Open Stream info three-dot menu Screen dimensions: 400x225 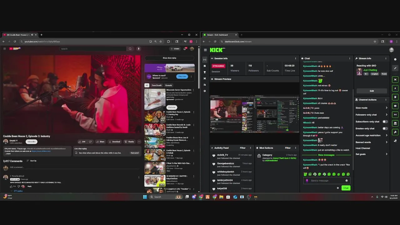386,58
